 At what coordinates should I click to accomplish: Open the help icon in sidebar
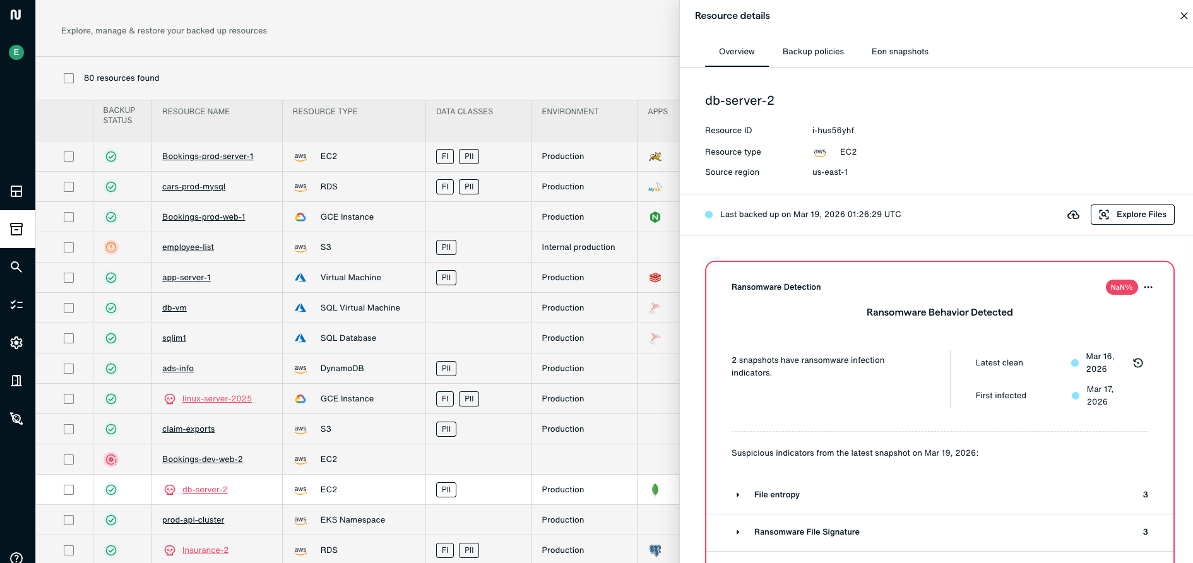click(16, 558)
